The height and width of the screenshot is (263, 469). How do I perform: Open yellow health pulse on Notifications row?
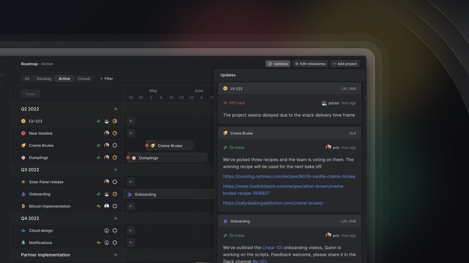pyautogui.click(x=98, y=243)
